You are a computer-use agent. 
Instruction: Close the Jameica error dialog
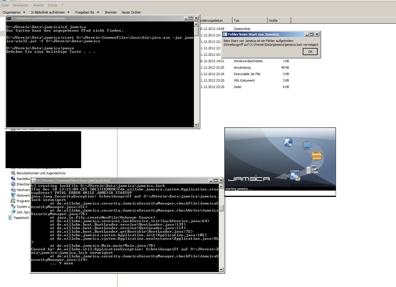317,34
